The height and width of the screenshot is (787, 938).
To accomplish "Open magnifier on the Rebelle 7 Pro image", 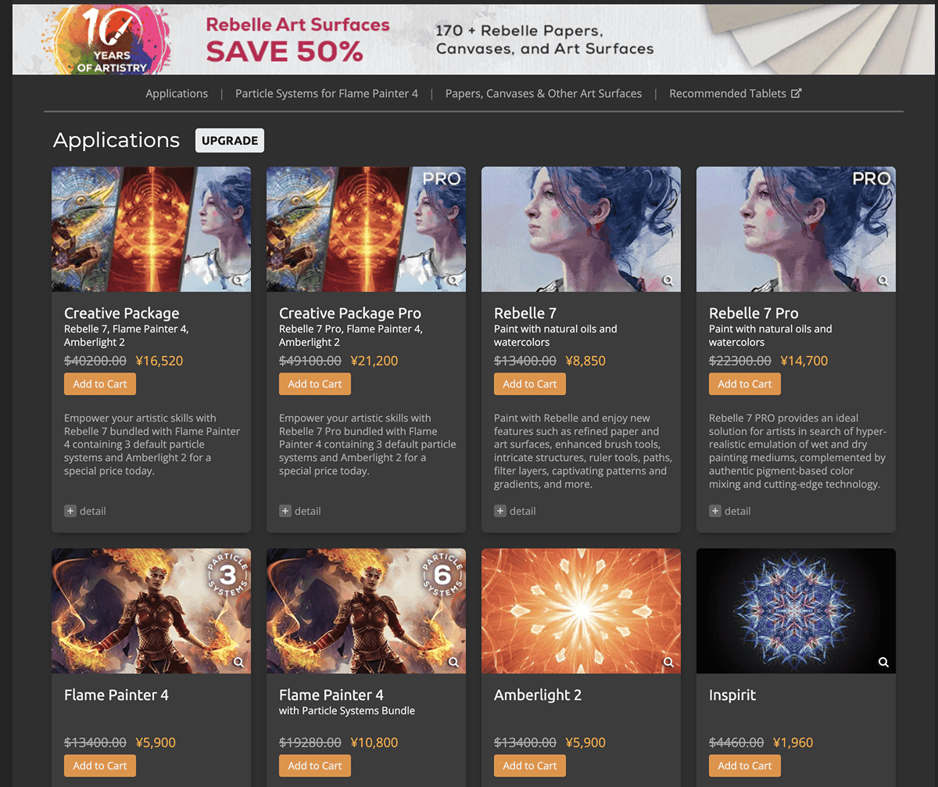I will (x=883, y=280).
